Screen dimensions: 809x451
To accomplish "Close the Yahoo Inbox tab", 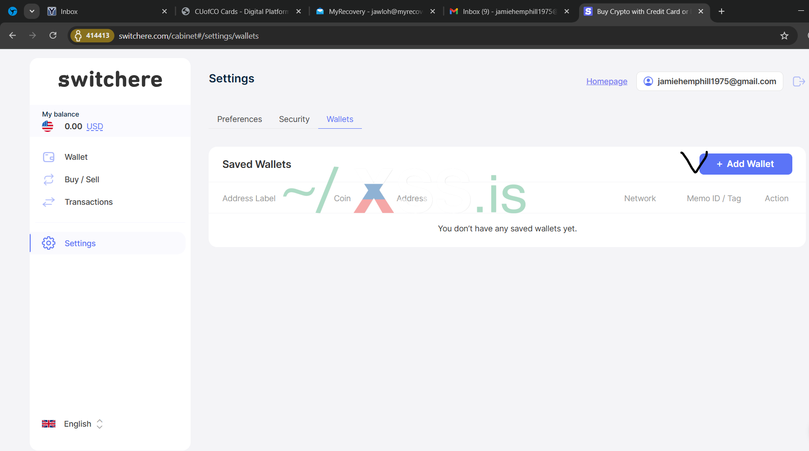I will point(165,11).
